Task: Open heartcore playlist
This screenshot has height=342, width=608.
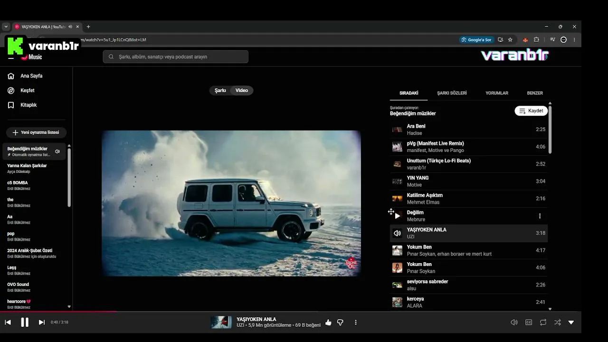Action: pyautogui.click(x=34, y=304)
